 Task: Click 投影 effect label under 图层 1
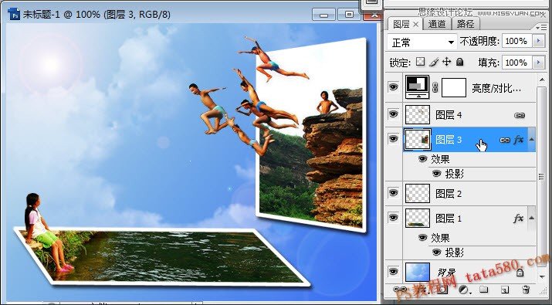(454, 252)
